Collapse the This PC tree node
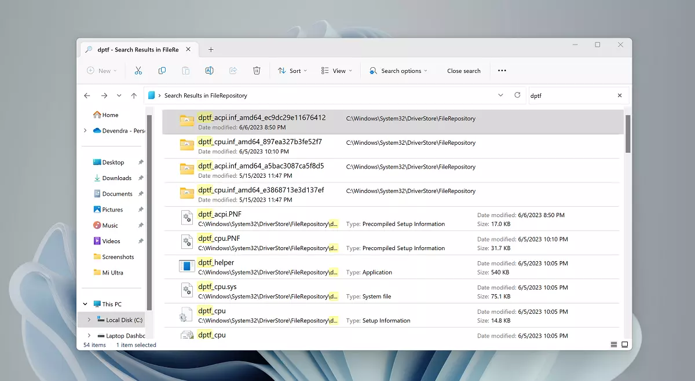This screenshot has height=381, width=695. coord(86,304)
